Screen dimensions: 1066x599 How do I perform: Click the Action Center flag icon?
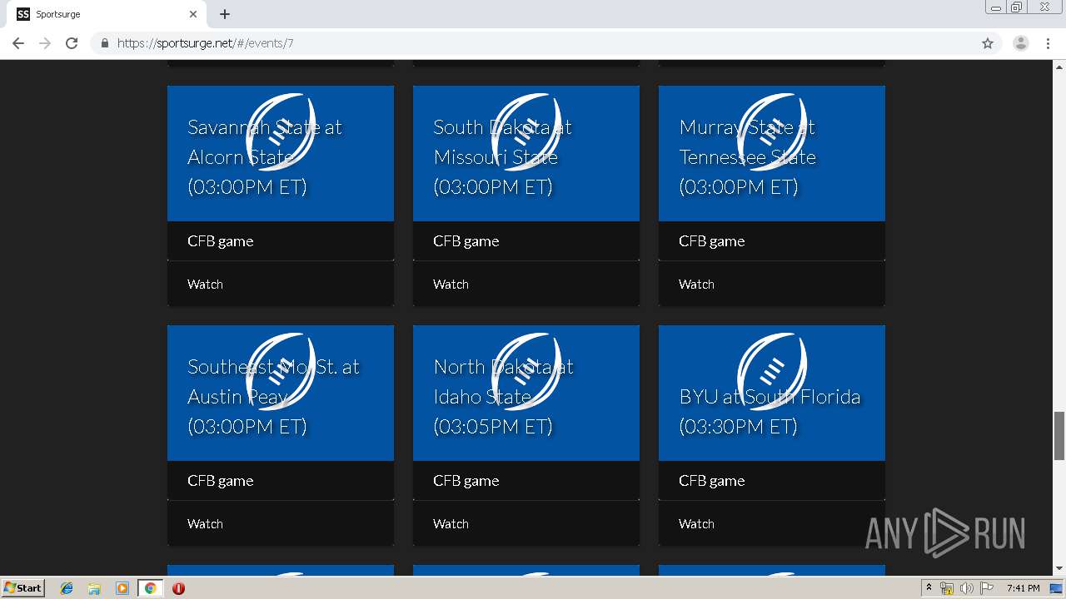987,588
